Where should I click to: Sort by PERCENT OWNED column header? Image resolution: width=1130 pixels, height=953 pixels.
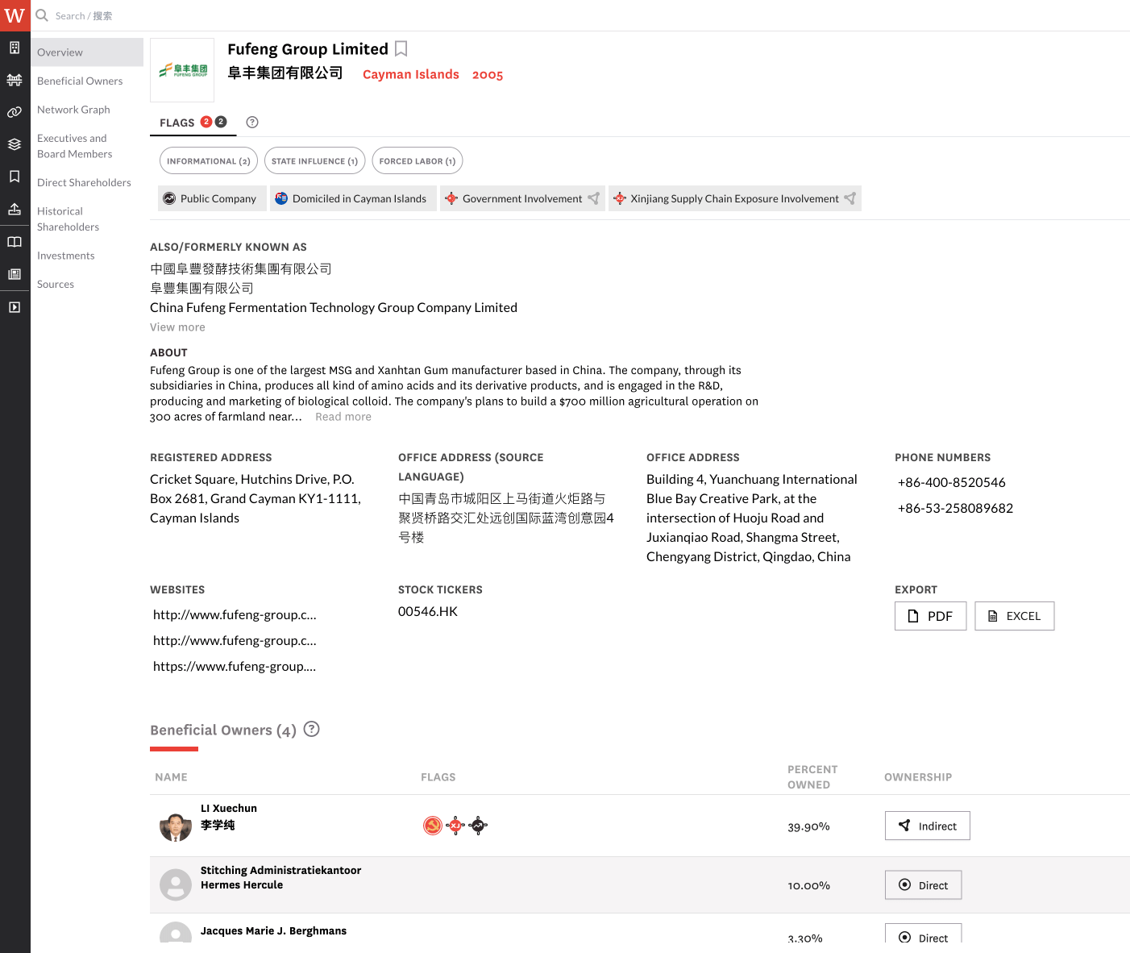[812, 777]
